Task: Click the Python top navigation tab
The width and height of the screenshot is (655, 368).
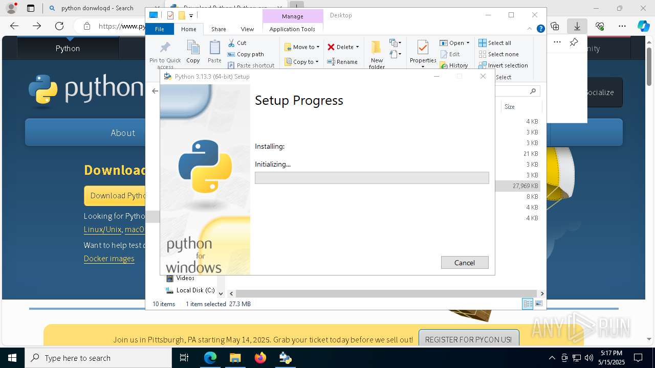Action: pos(68,48)
